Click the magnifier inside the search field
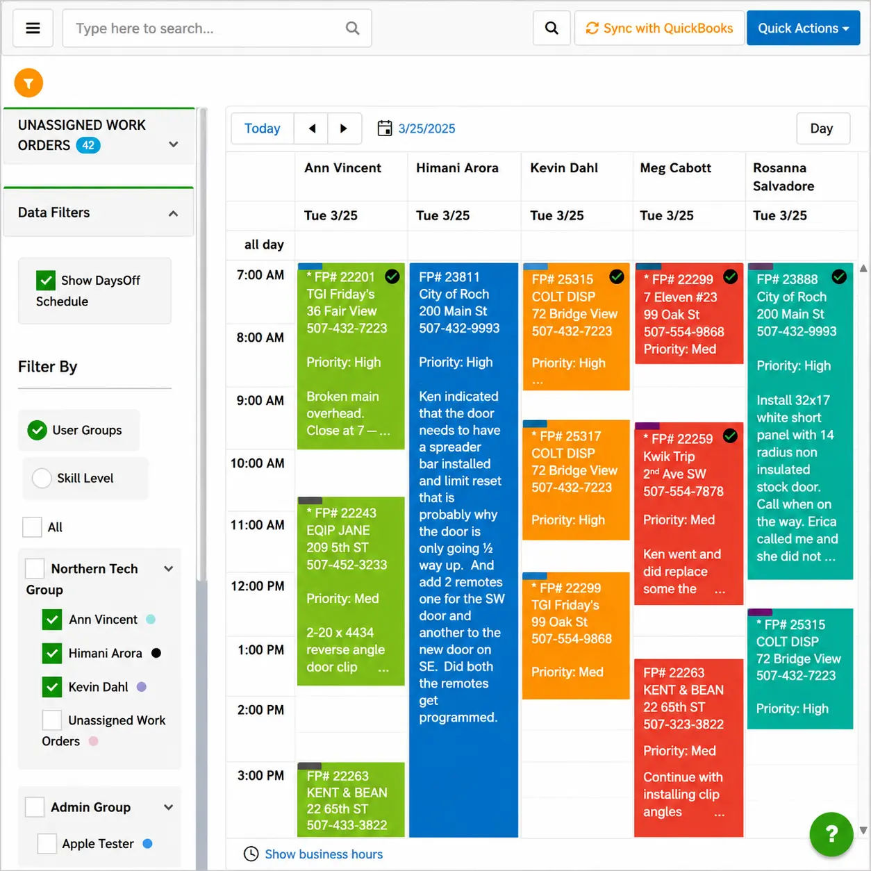The width and height of the screenshot is (871, 871). pyautogui.click(x=353, y=28)
